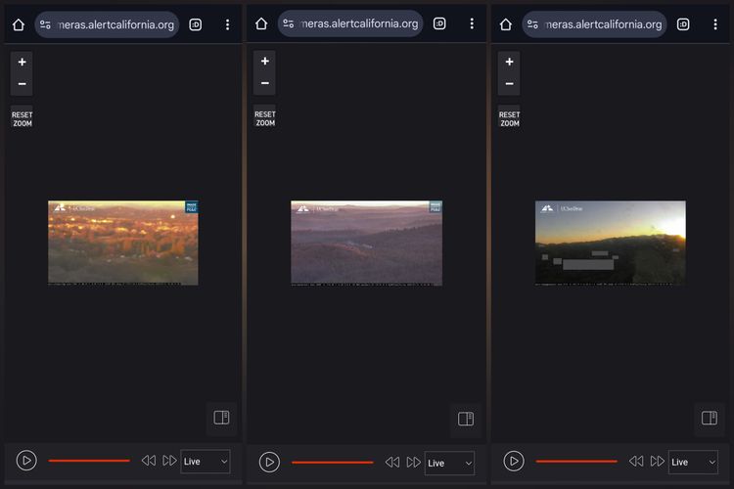Screen dimensions: 734x489
Task: Toggle the side panel icon in middle panel
Action: (x=465, y=419)
